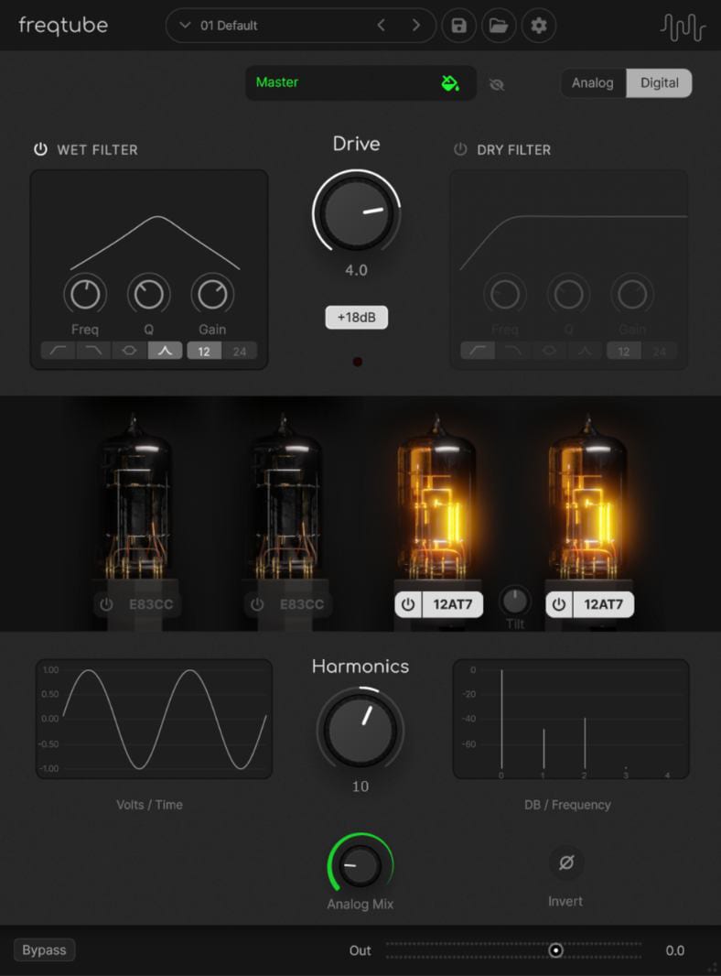This screenshot has width=721, height=976.
Task: Click the +18dB button under Drive
Action: (x=357, y=318)
